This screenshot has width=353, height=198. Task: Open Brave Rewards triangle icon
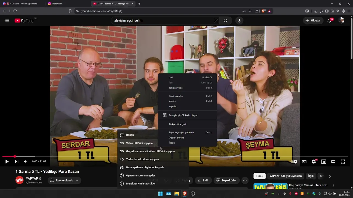269,11
